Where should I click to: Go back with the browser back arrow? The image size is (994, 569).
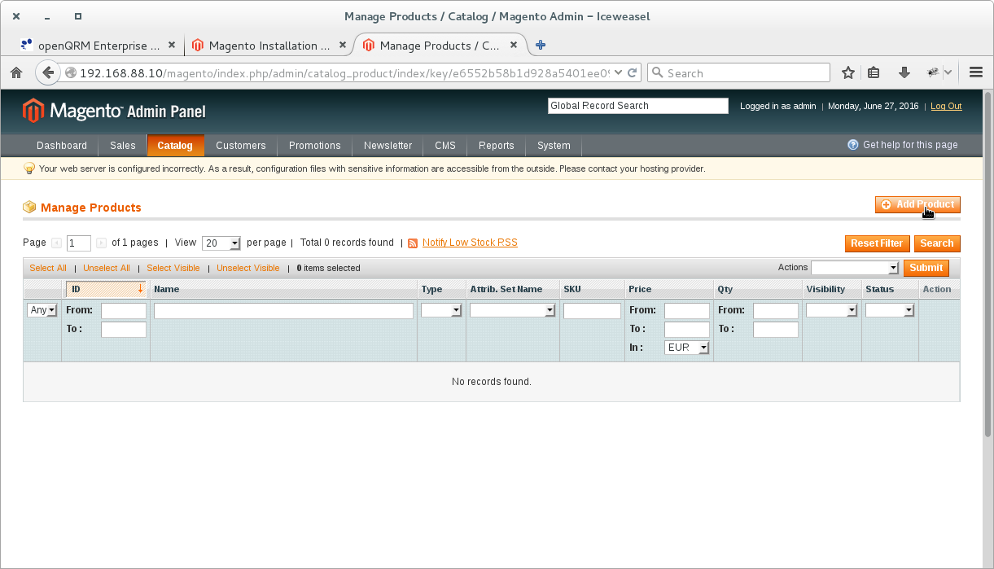pos(48,72)
